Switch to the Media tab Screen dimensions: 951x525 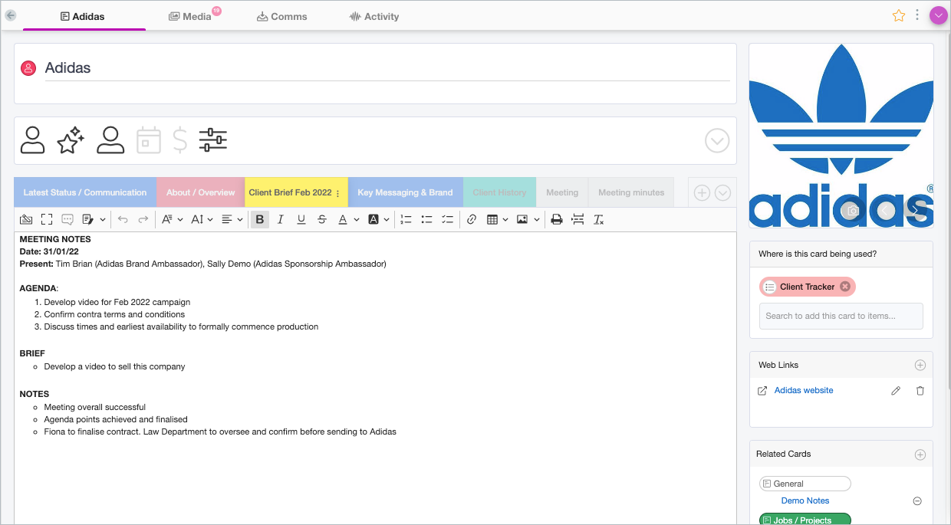coord(190,17)
